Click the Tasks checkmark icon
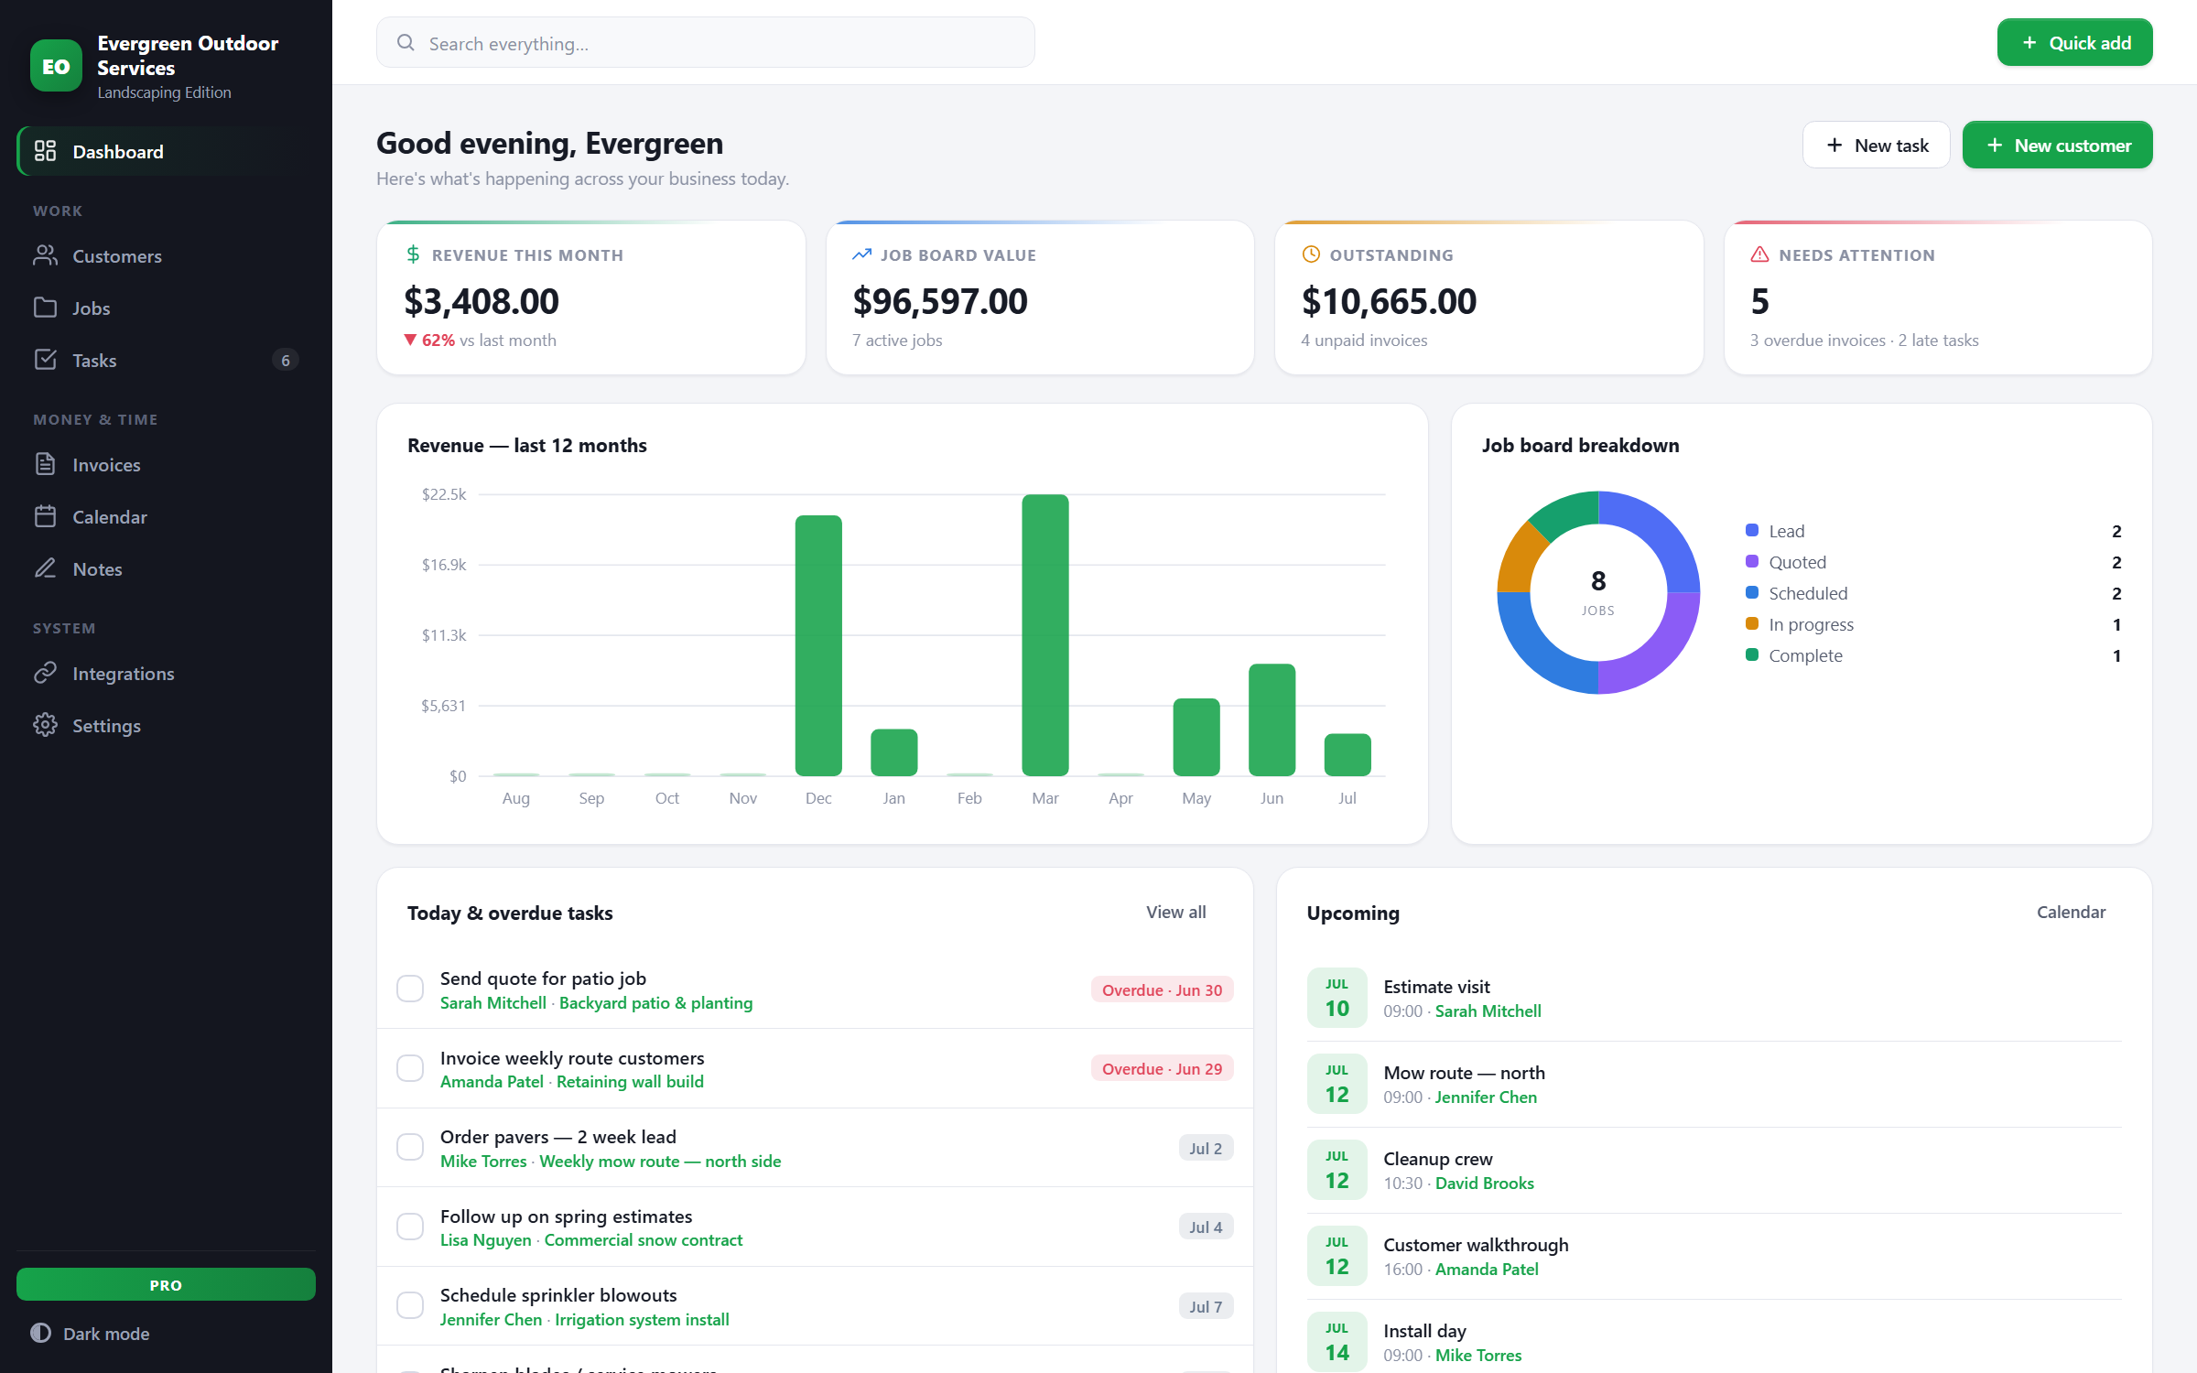 click(45, 360)
